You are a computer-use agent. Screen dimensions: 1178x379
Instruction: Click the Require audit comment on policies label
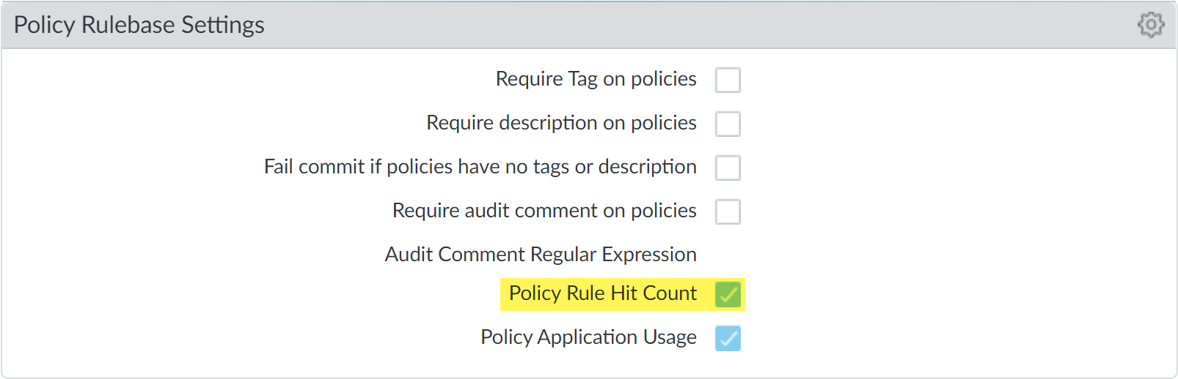click(x=544, y=211)
